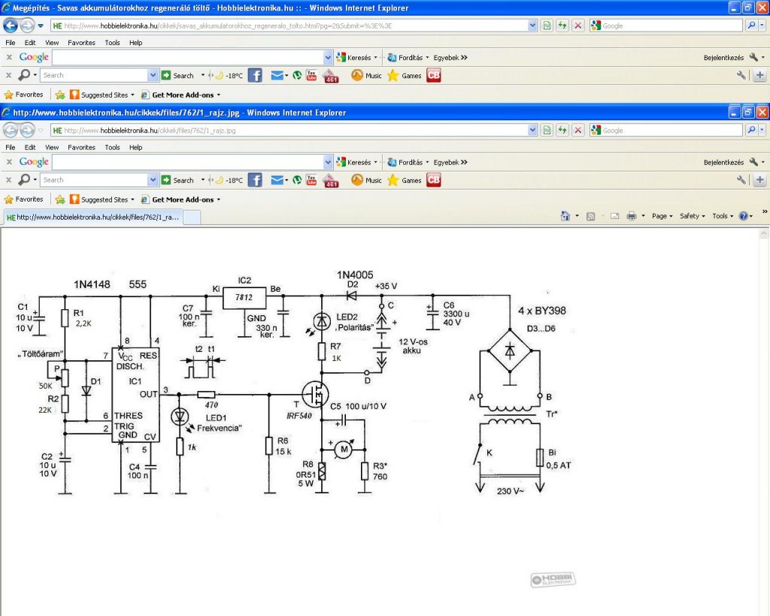Image resolution: width=770 pixels, height=616 pixels.
Task: Open File menu in Megépítés window
Action: 11,43
